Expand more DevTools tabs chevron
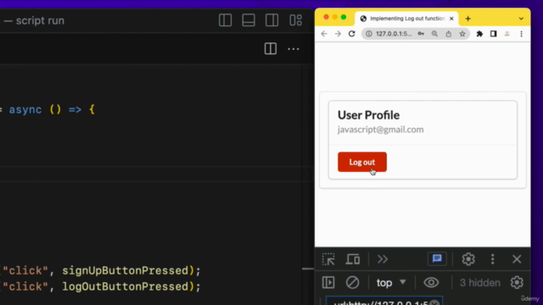 (x=383, y=259)
